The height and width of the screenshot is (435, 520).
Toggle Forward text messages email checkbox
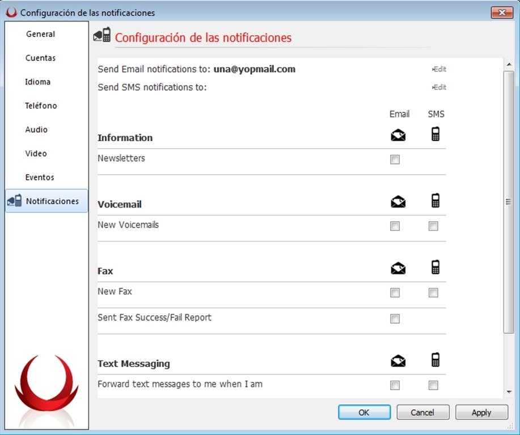(x=395, y=385)
